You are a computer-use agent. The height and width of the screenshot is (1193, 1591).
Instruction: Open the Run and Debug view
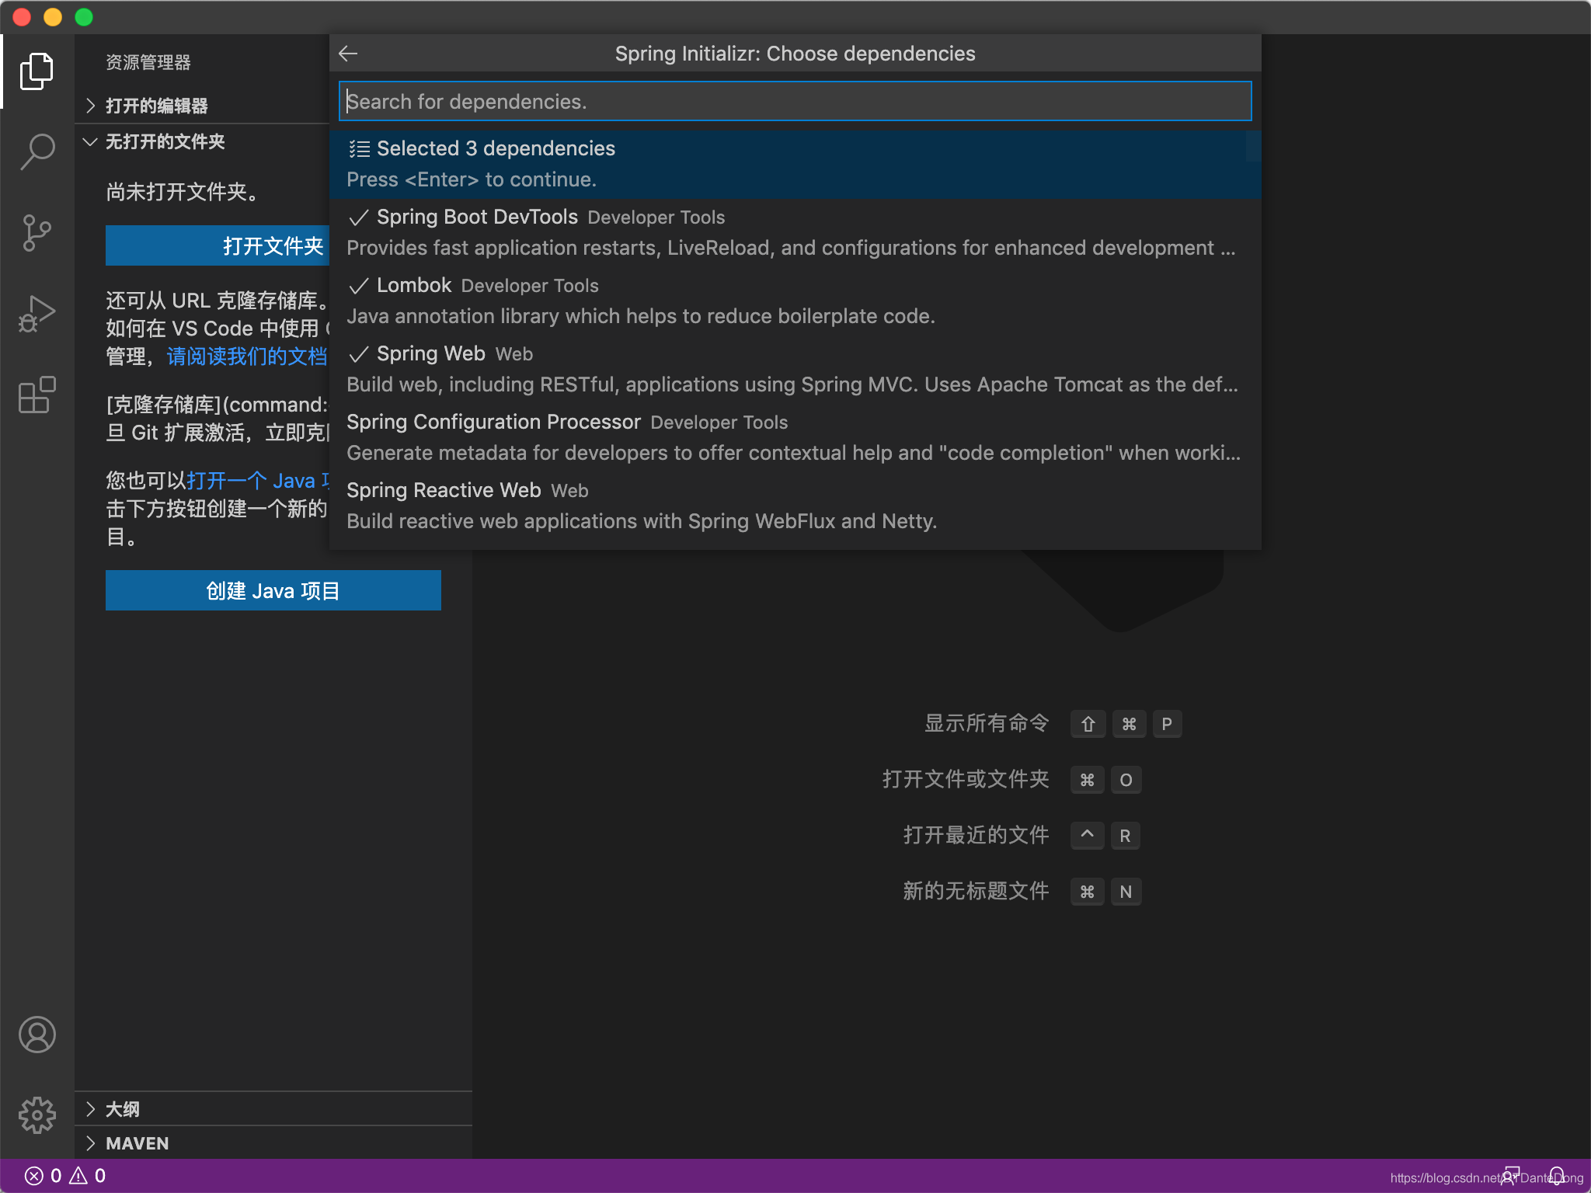[x=37, y=314]
